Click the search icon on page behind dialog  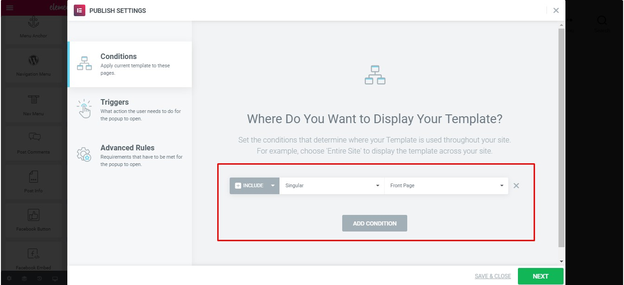coord(602,21)
